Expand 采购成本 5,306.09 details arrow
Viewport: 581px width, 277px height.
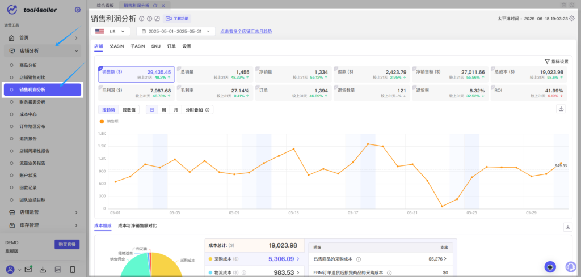(298, 259)
